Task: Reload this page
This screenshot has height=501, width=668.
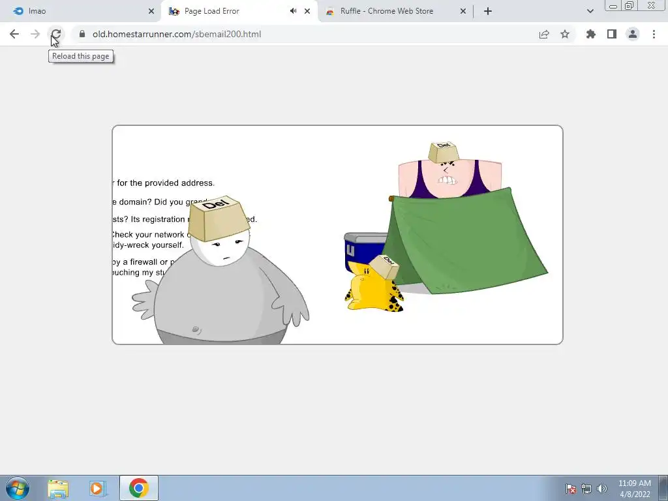Action: tap(56, 34)
